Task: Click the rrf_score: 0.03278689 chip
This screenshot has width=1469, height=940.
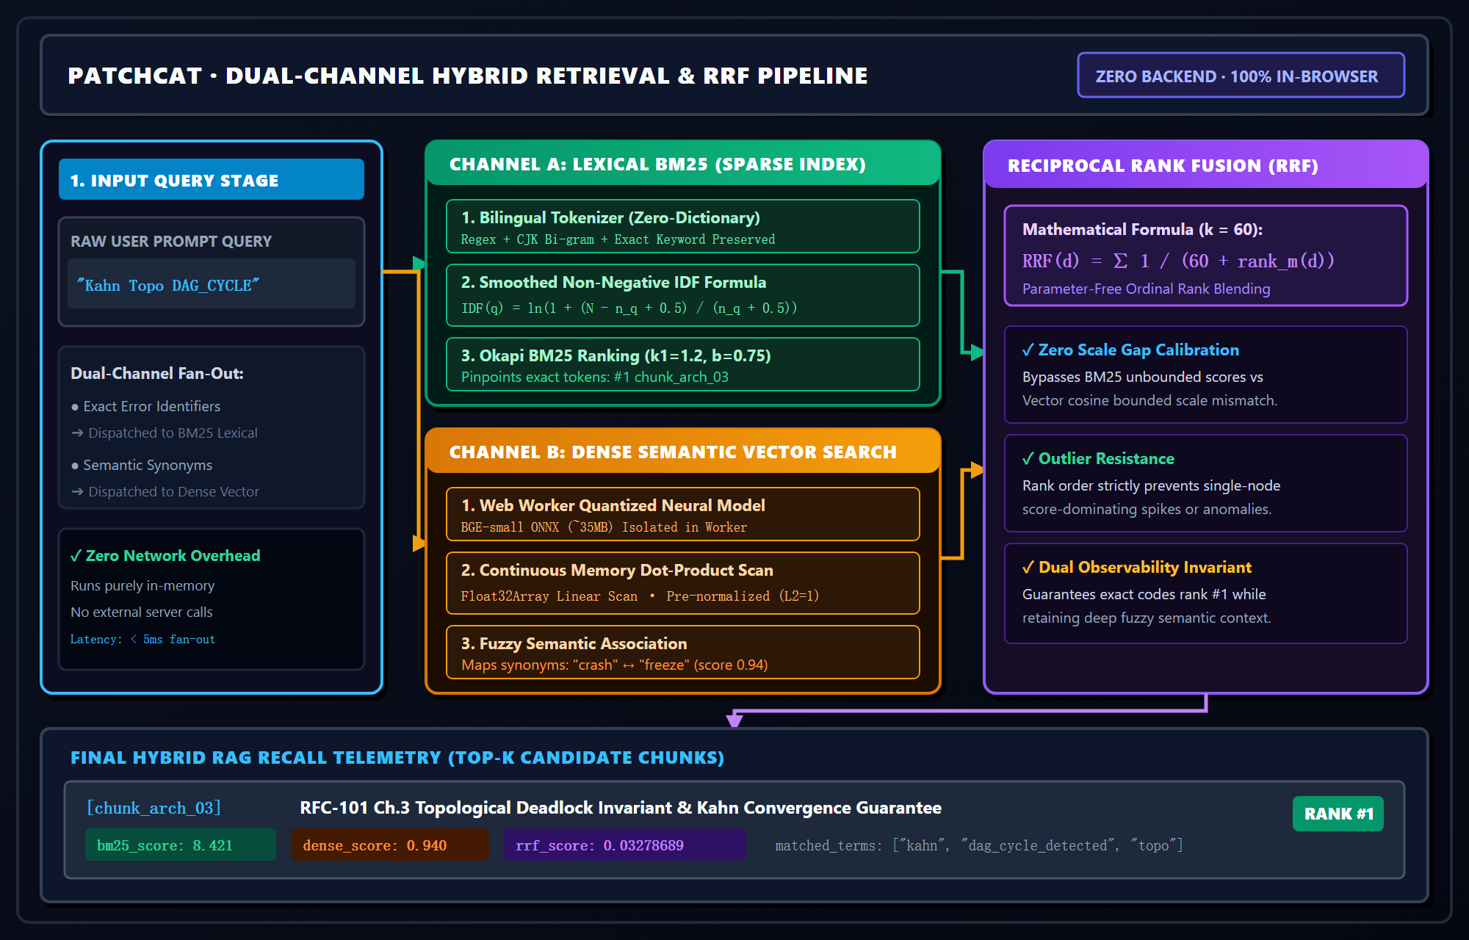Action: pyautogui.click(x=624, y=845)
